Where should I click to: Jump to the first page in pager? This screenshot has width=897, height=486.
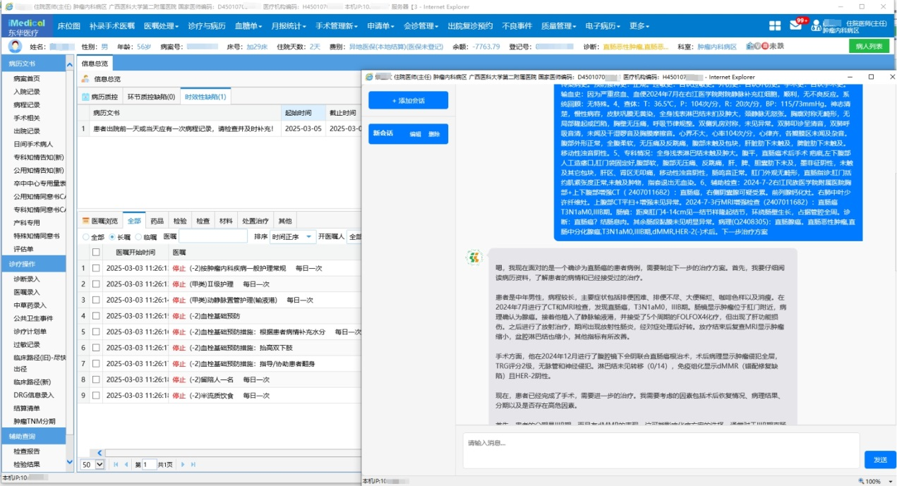pos(116,465)
